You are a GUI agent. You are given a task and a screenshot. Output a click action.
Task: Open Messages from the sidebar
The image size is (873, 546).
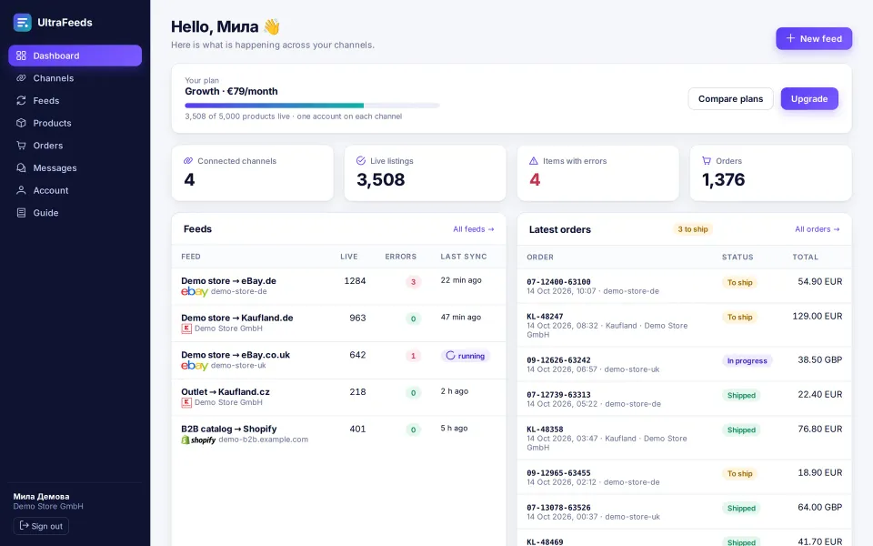pyautogui.click(x=75, y=167)
